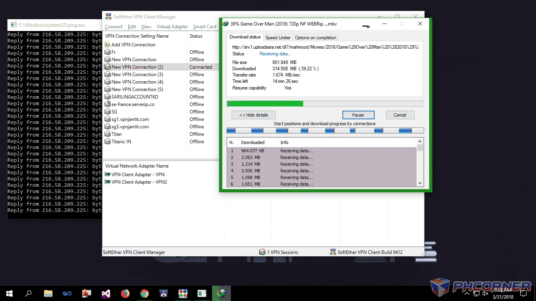This screenshot has height=301, width=536.
Task: Collapse download details with Hide details
Action: pos(254,115)
